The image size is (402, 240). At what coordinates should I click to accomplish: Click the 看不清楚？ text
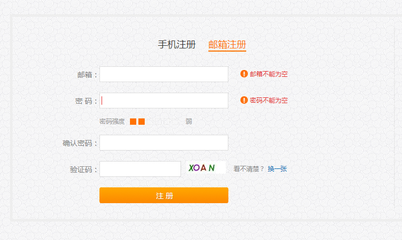coord(248,169)
